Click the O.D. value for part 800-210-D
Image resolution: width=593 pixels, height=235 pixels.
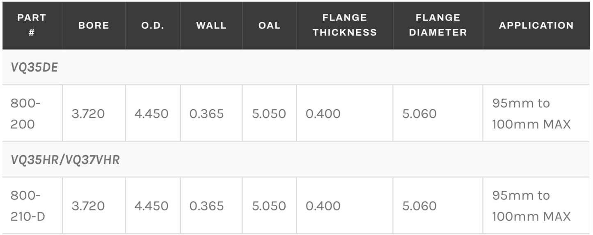point(151,206)
